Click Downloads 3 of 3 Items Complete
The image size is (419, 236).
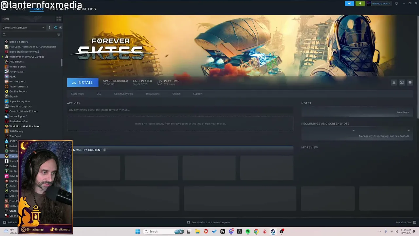pyautogui.click(x=210, y=222)
